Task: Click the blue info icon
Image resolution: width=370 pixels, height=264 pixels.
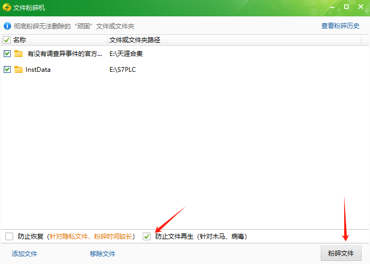Action: 7,26
